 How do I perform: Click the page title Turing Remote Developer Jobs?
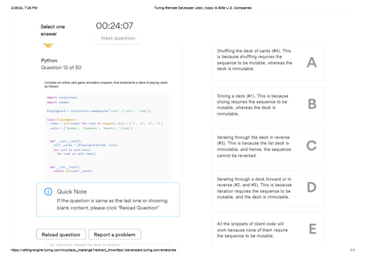(203, 8)
